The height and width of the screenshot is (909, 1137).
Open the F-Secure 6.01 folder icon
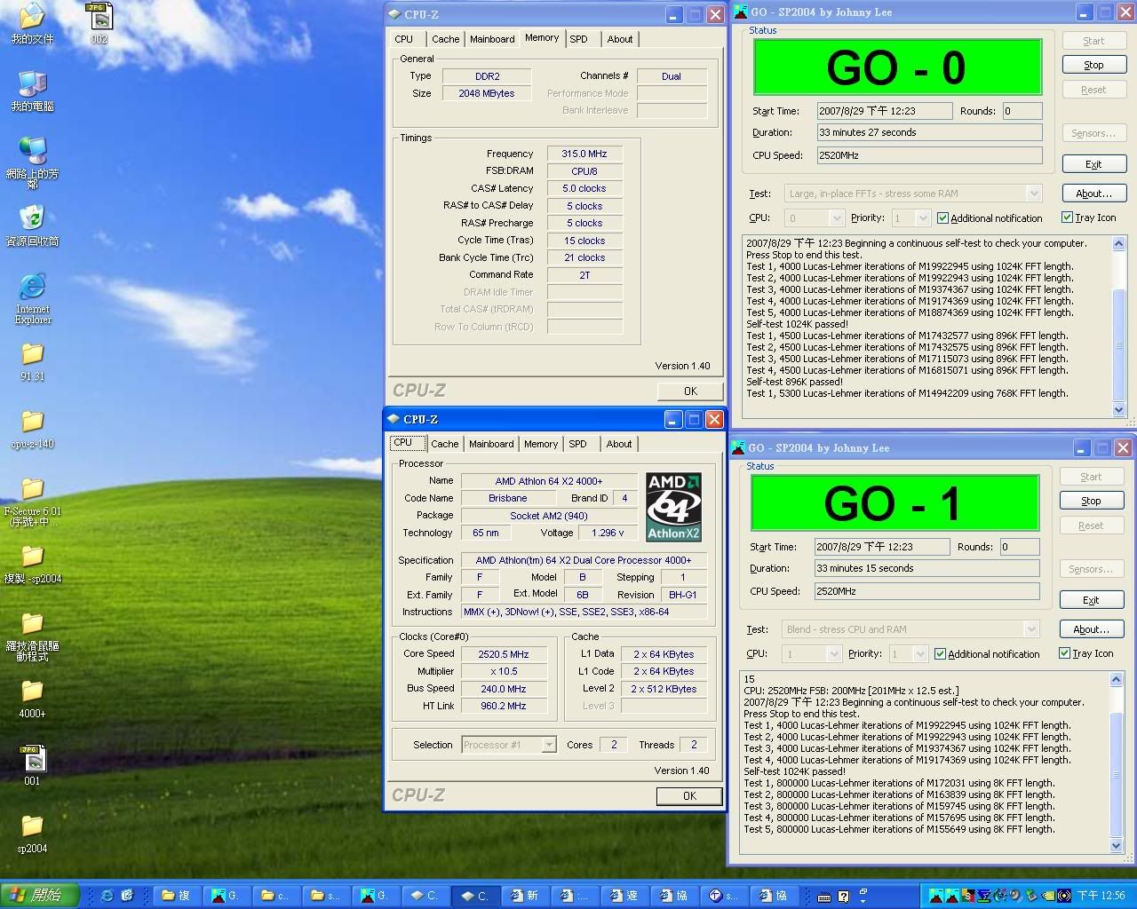pyautogui.click(x=32, y=502)
